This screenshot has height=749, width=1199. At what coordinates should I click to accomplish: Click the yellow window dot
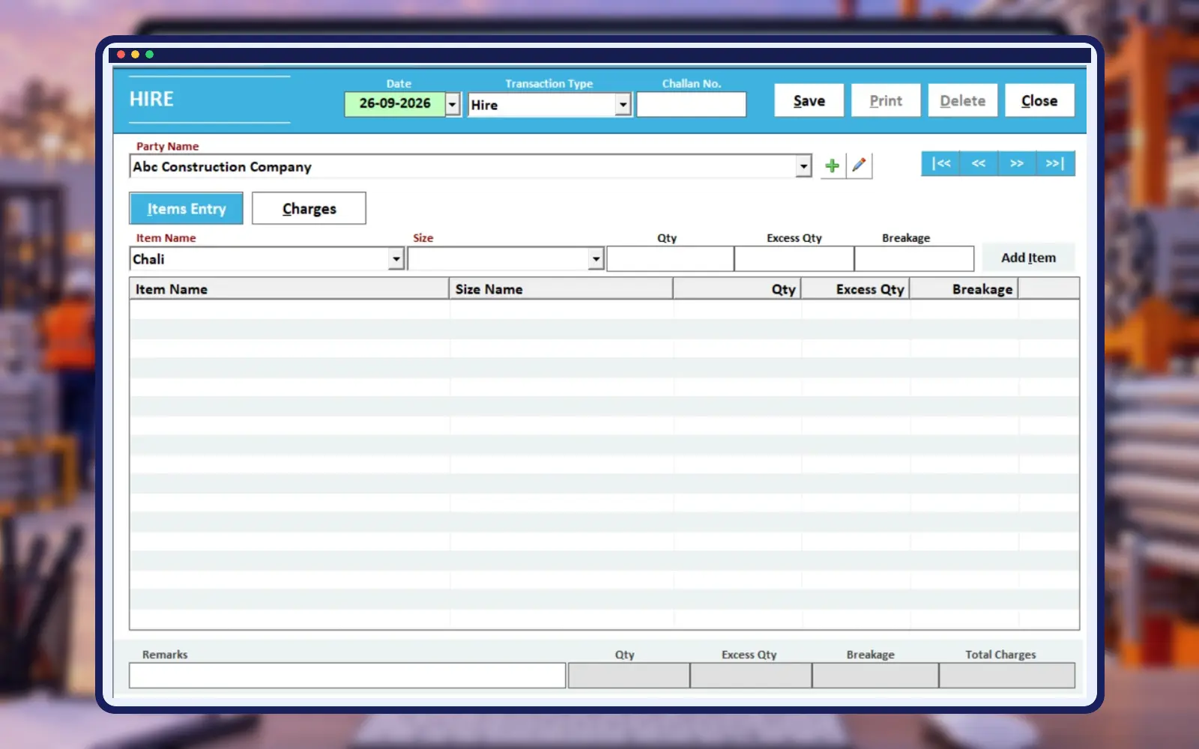click(x=135, y=55)
